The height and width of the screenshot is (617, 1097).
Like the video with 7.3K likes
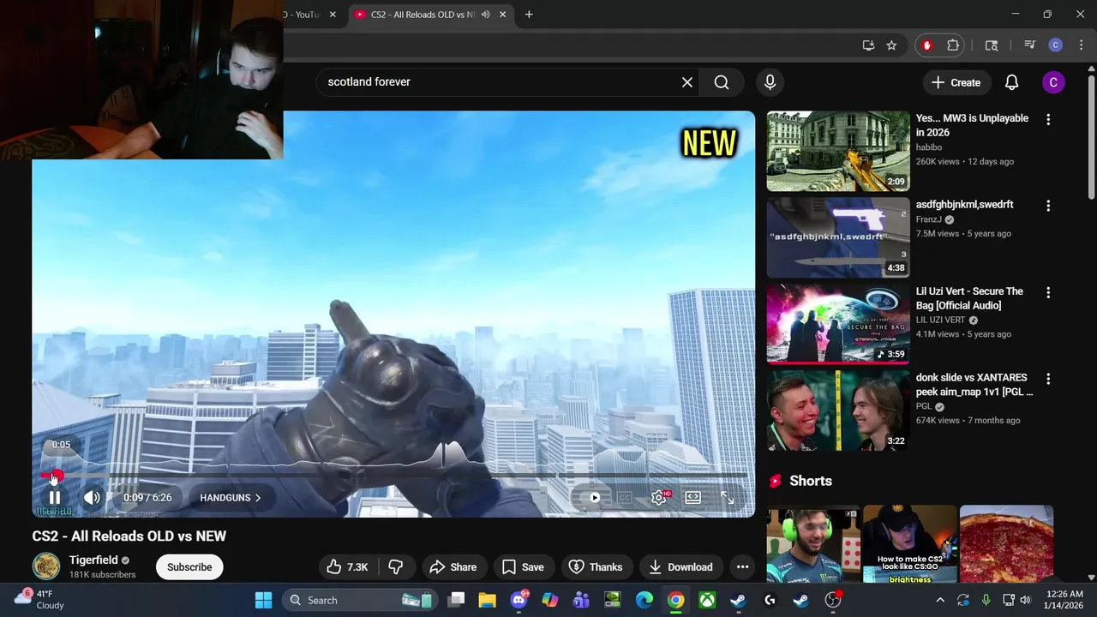click(347, 567)
